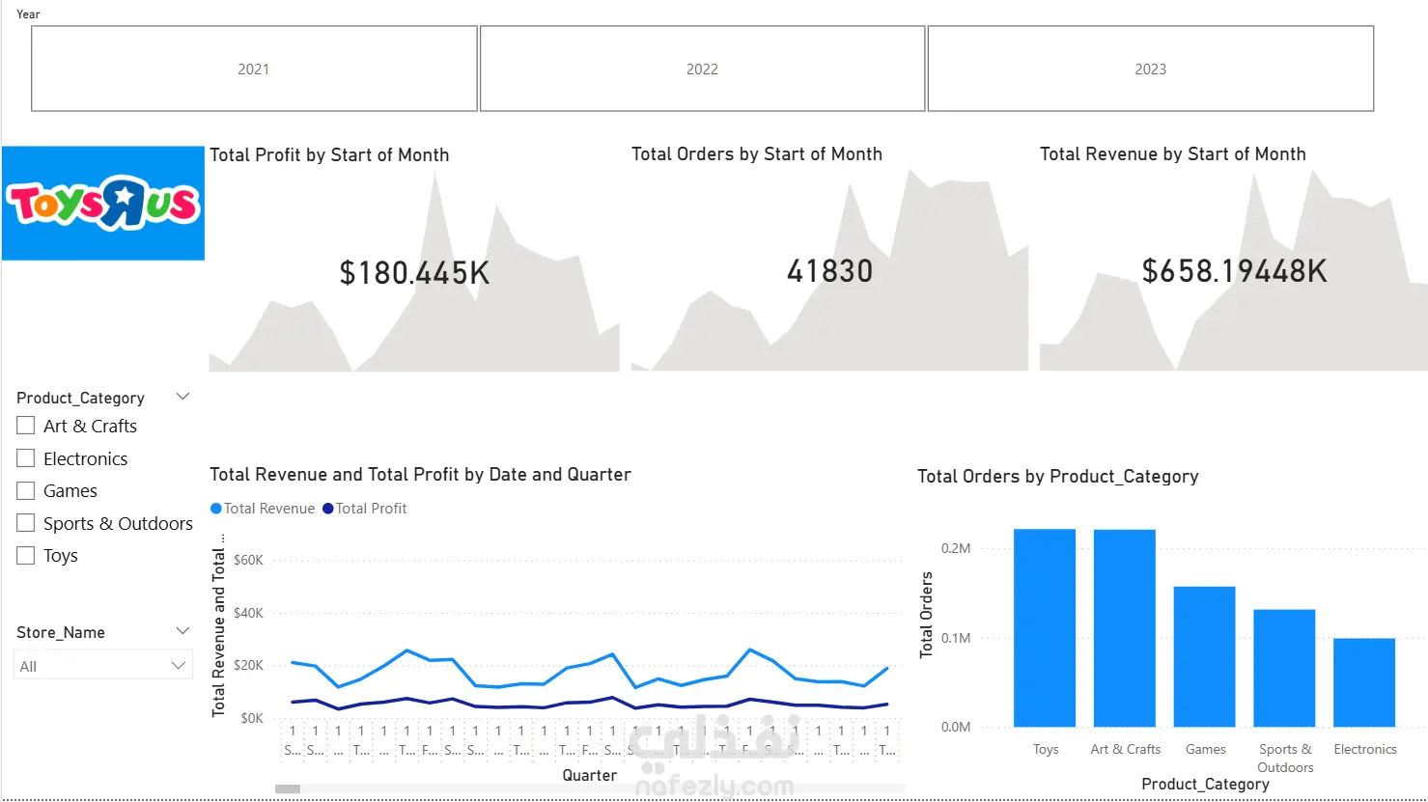Check the Art & Crafts category checkbox
This screenshot has height=802, width=1428.
click(26, 426)
